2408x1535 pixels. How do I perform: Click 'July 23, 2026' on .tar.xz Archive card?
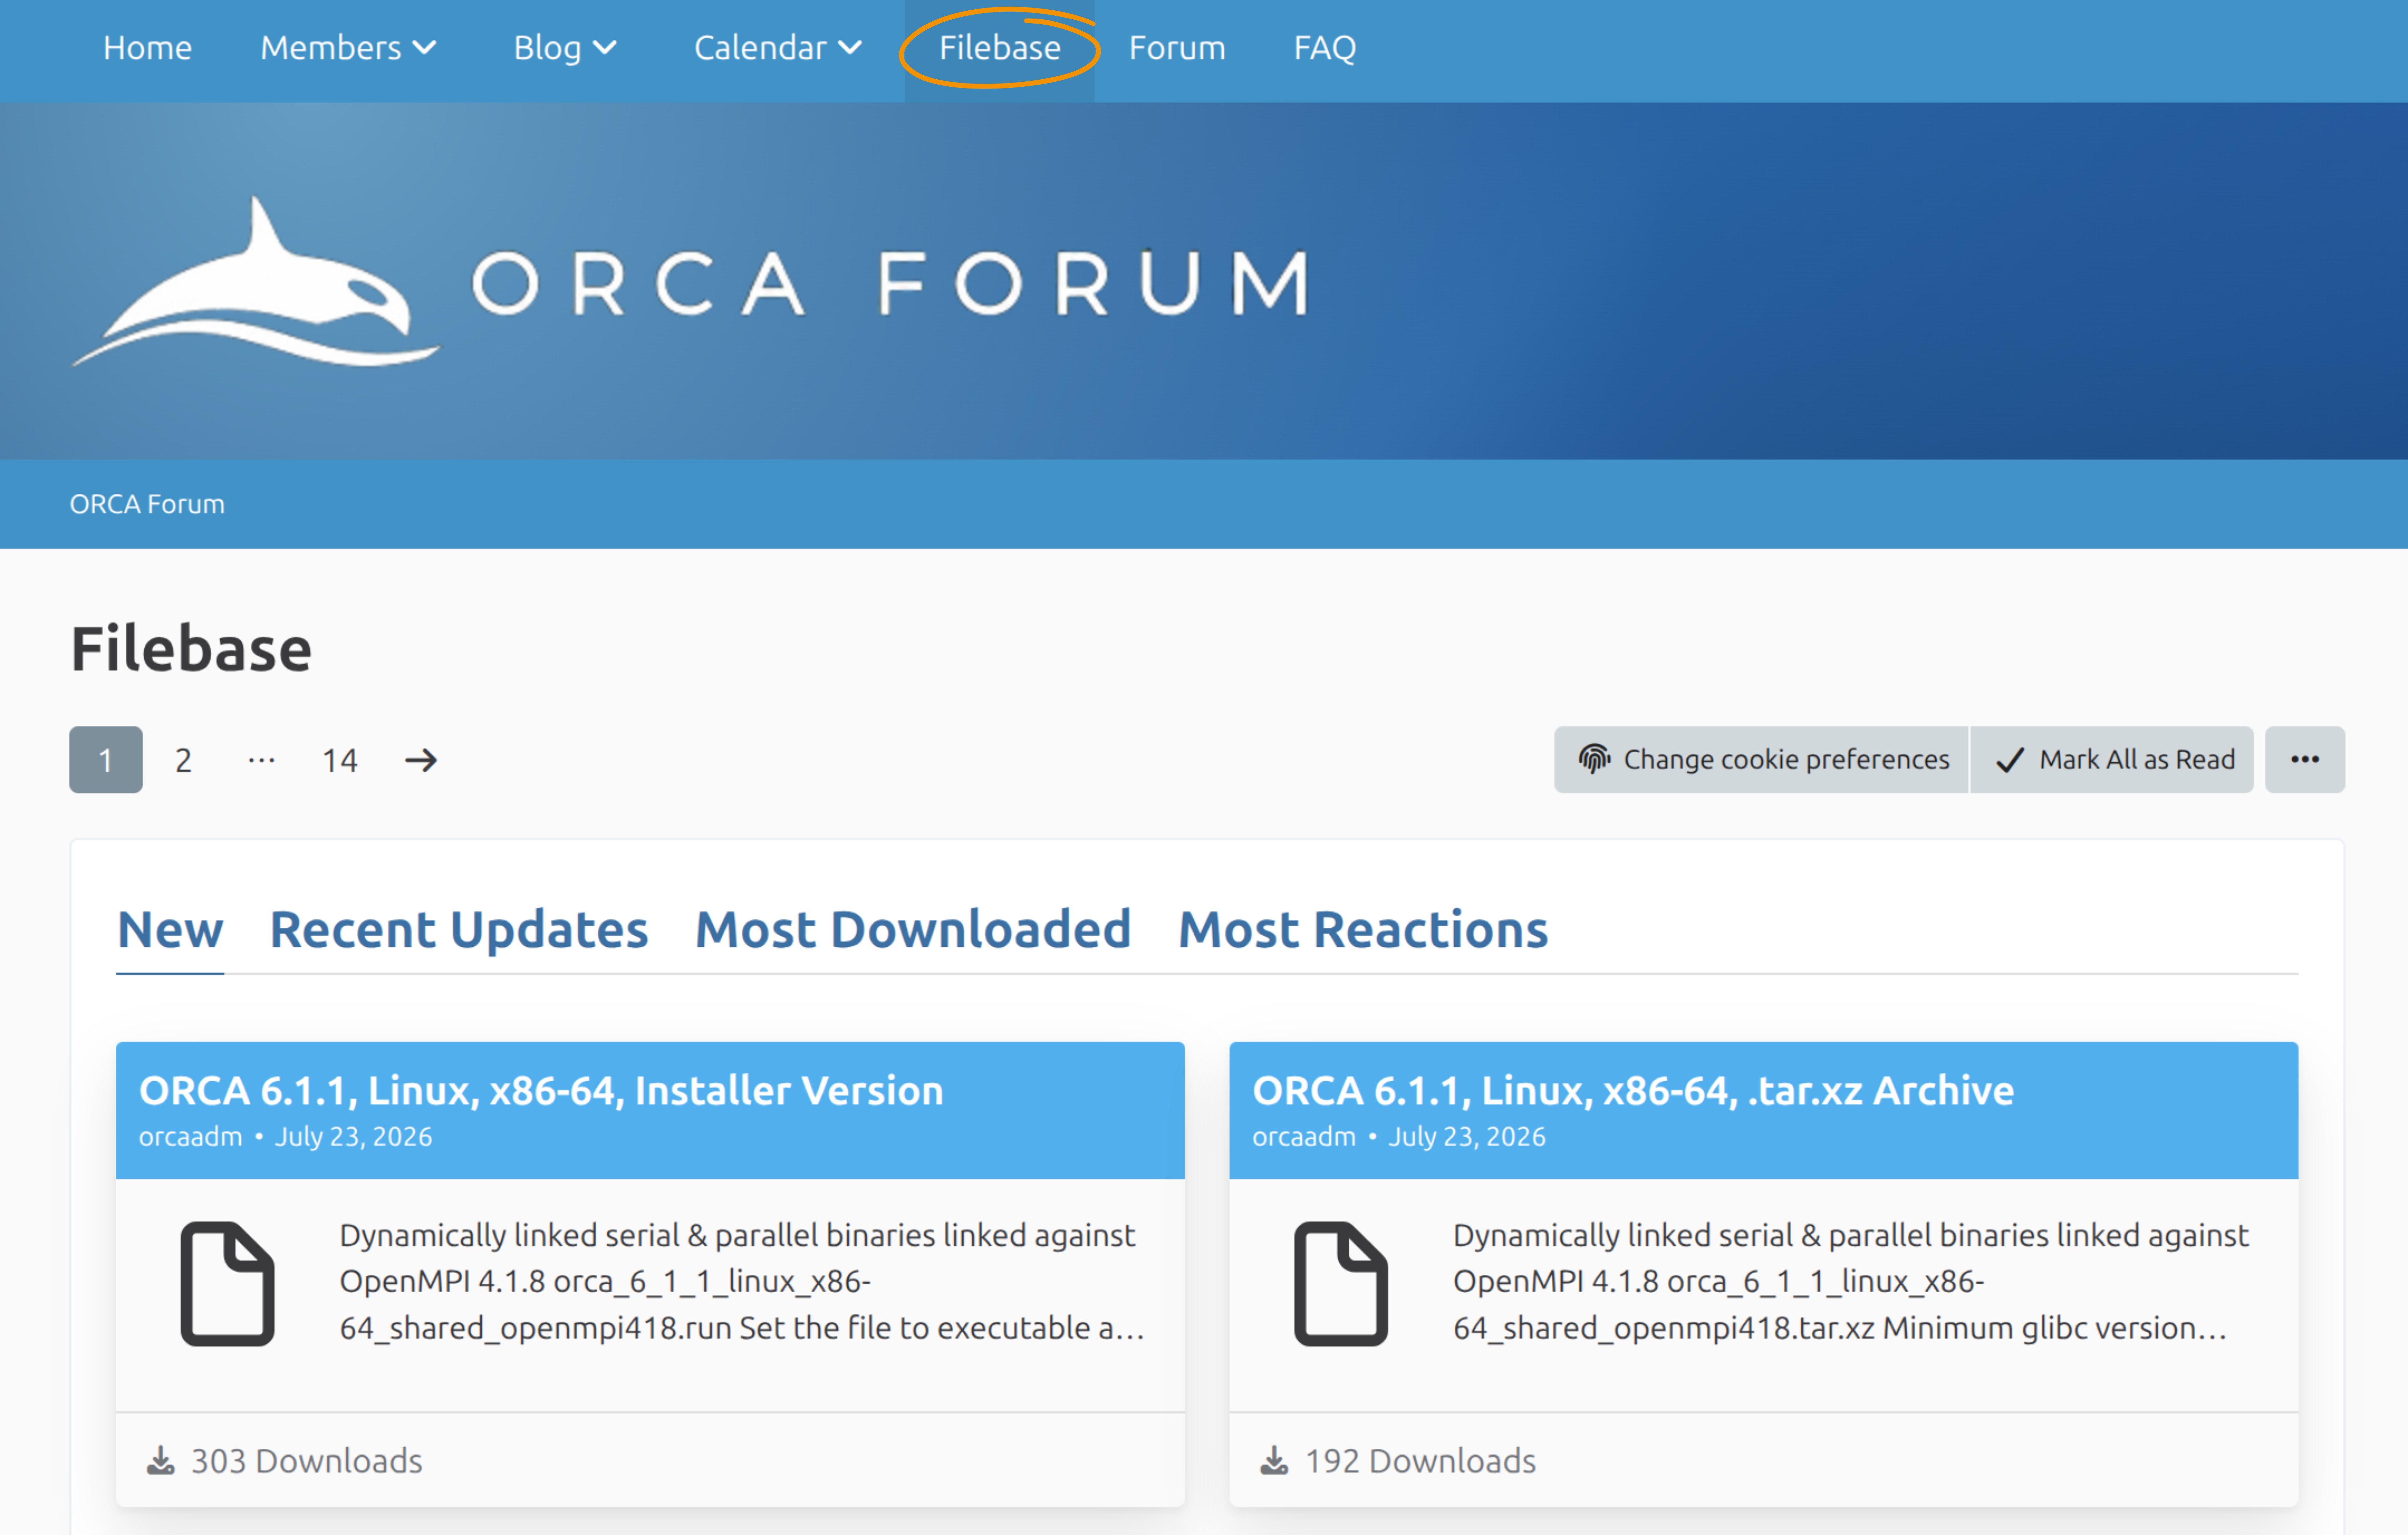pyautogui.click(x=1467, y=1137)
